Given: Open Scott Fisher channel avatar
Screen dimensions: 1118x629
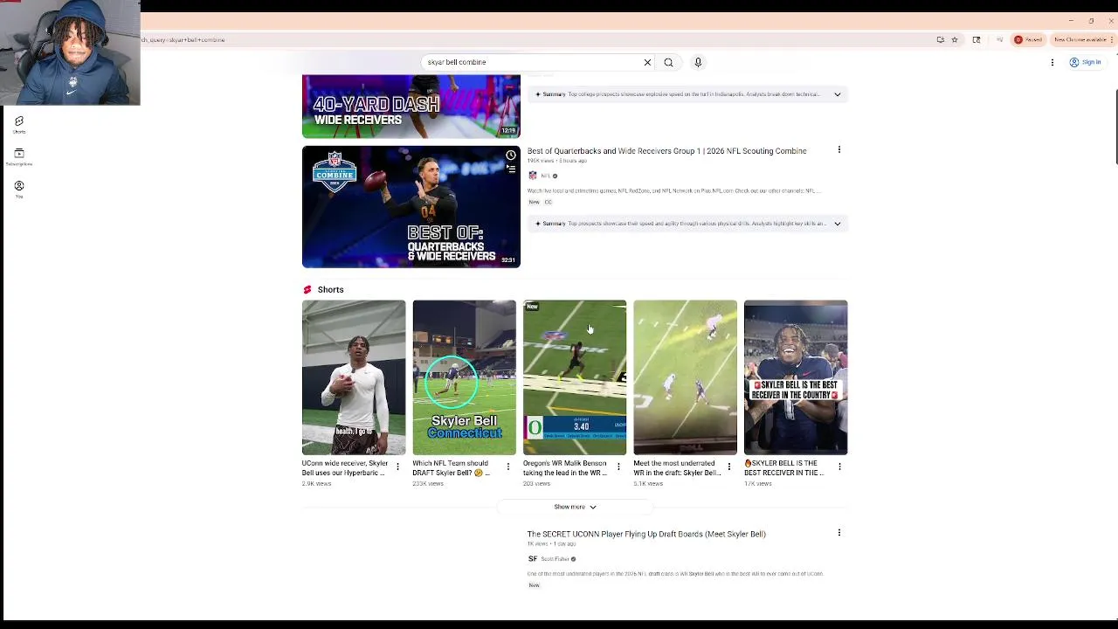Looking at the screenshot, I should (532, 559).
